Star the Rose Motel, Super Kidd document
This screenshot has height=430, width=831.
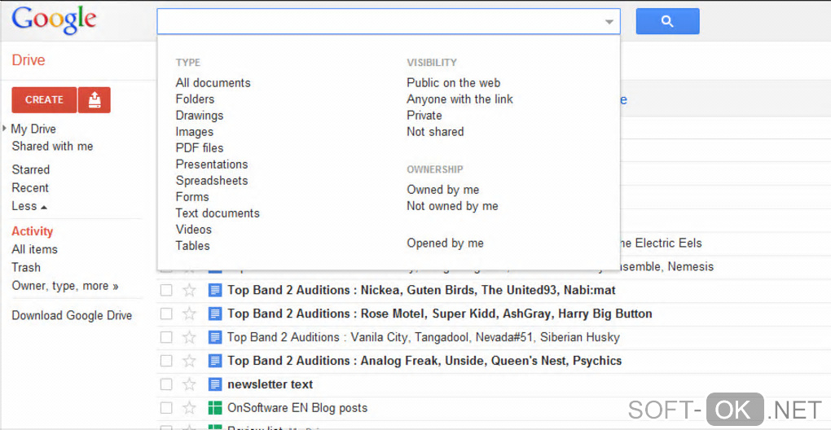click(x=189, y=314)
